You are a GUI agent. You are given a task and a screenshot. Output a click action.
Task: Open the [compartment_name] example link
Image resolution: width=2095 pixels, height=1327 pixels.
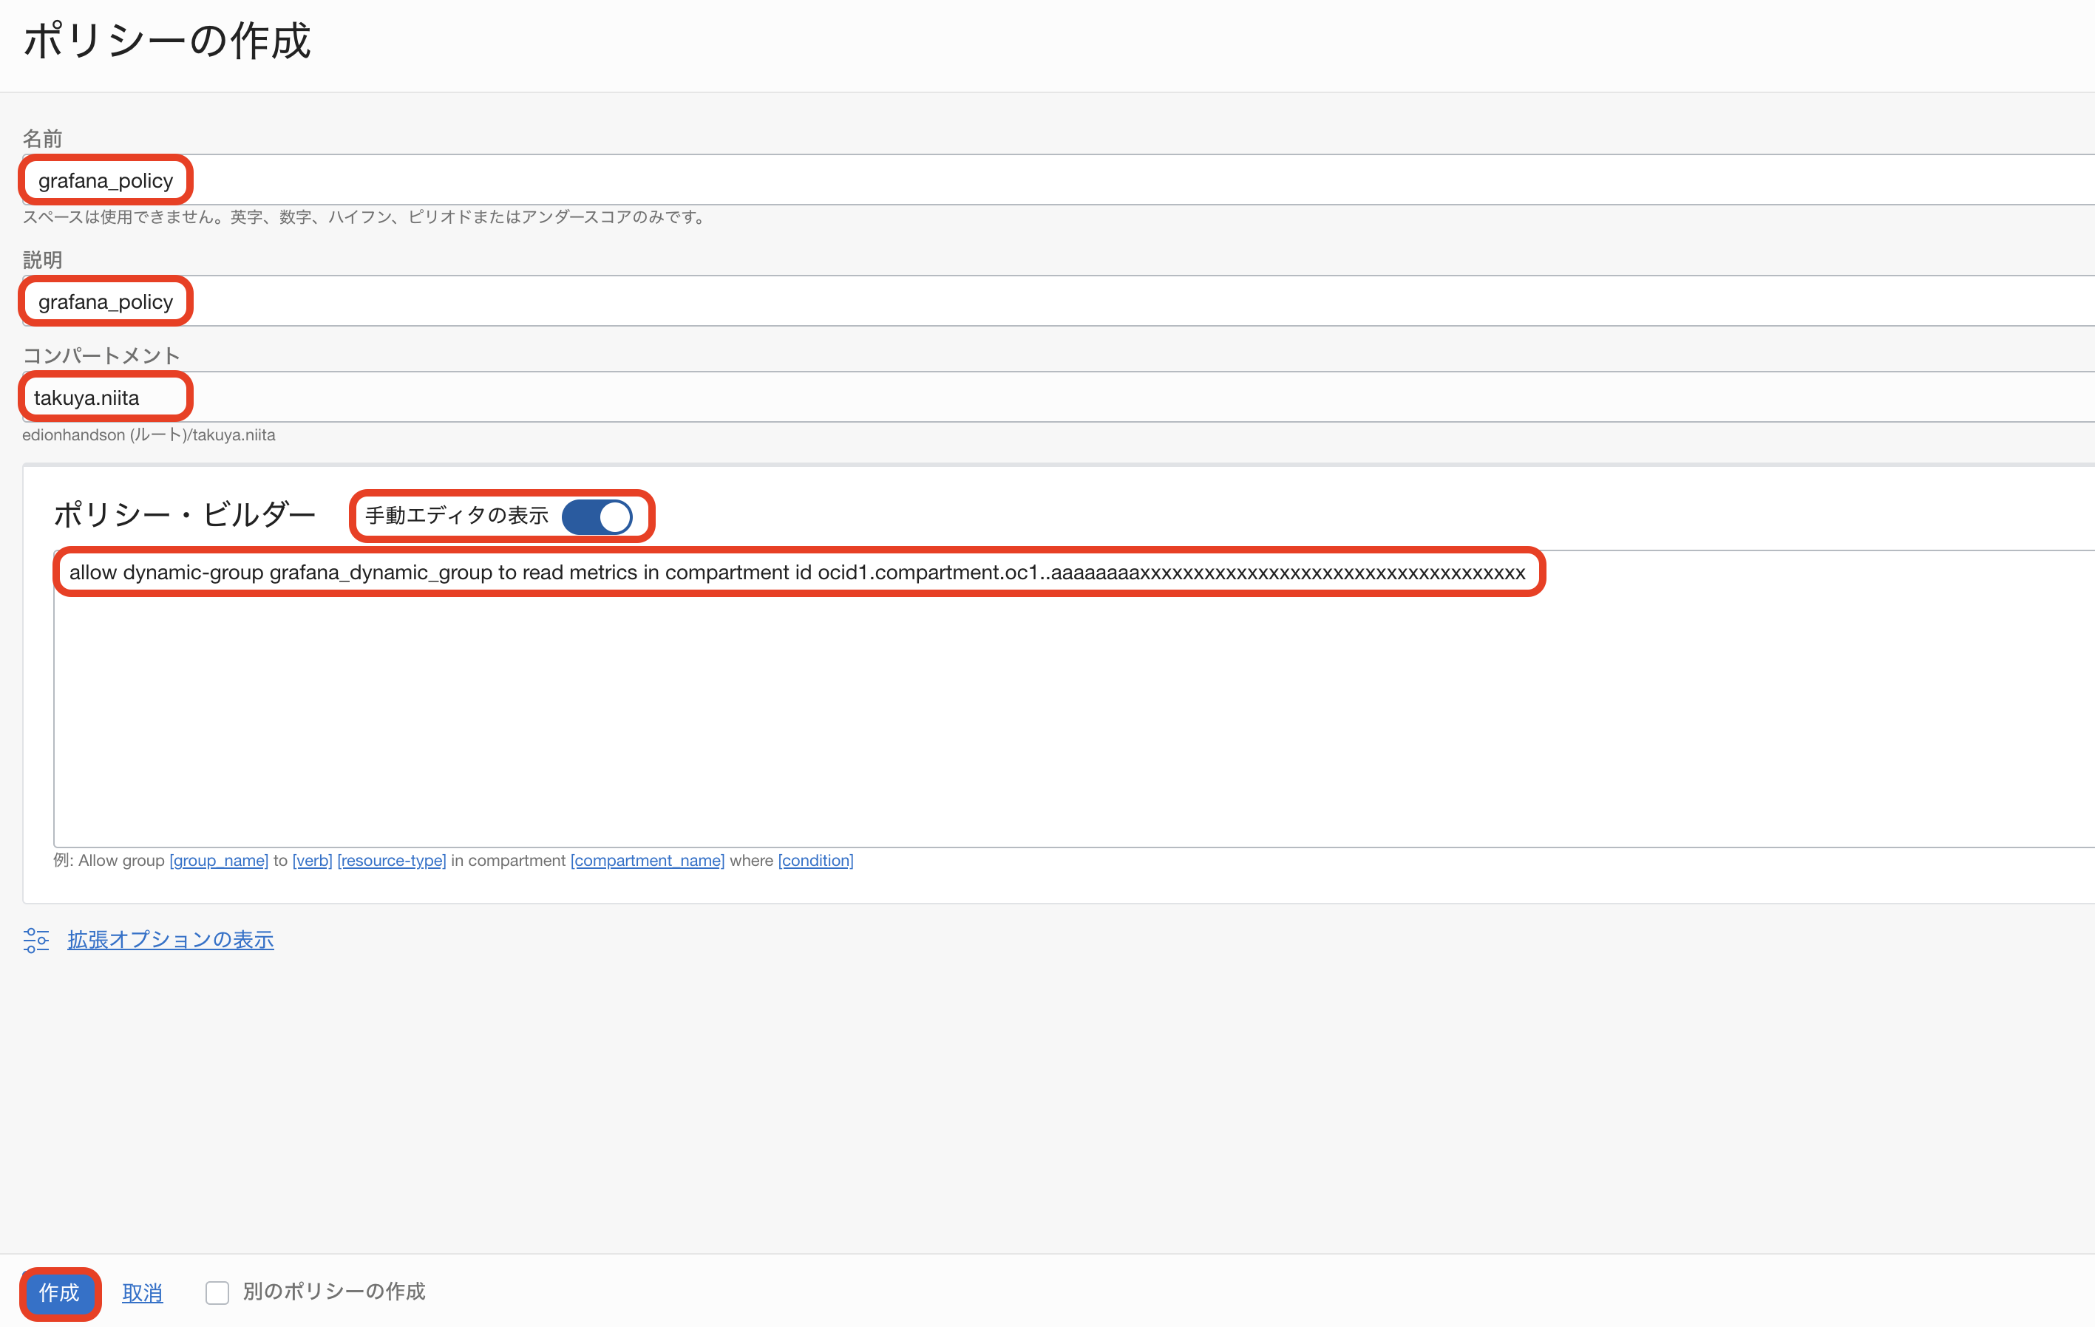(x=648, y=860)
